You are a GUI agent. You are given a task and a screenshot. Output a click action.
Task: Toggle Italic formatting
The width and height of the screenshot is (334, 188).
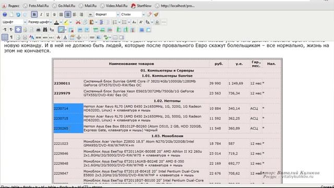click(41, 15)
